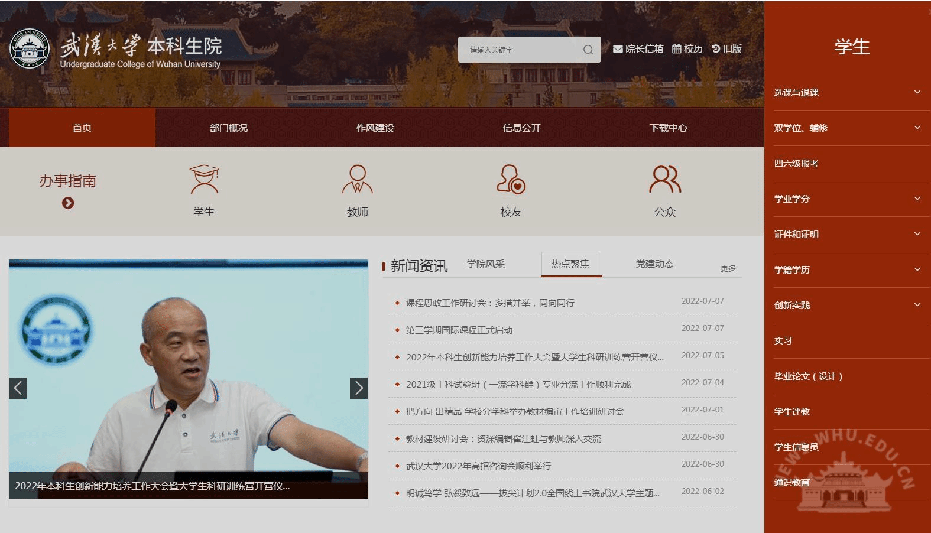Switch to the 党建动态 news tab

(654, 264)
